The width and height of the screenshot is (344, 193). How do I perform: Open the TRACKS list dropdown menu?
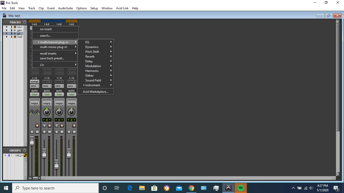(x=25, y=22)
